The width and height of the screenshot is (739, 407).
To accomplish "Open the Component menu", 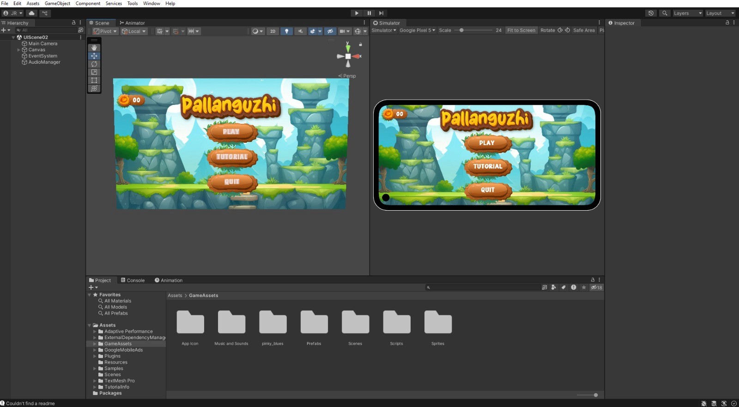I will pos(88,3).
